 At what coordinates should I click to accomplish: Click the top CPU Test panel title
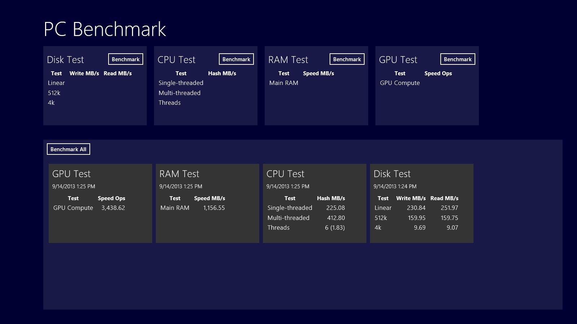click(176, 60)
